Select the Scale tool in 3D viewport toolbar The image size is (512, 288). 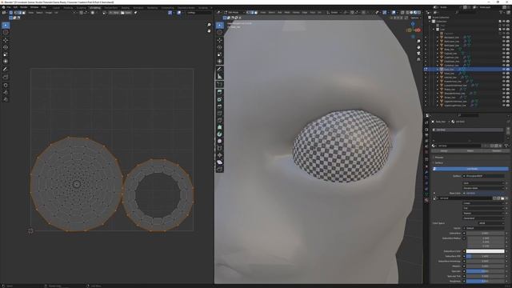pyautogui.click(x=219, y=54)
